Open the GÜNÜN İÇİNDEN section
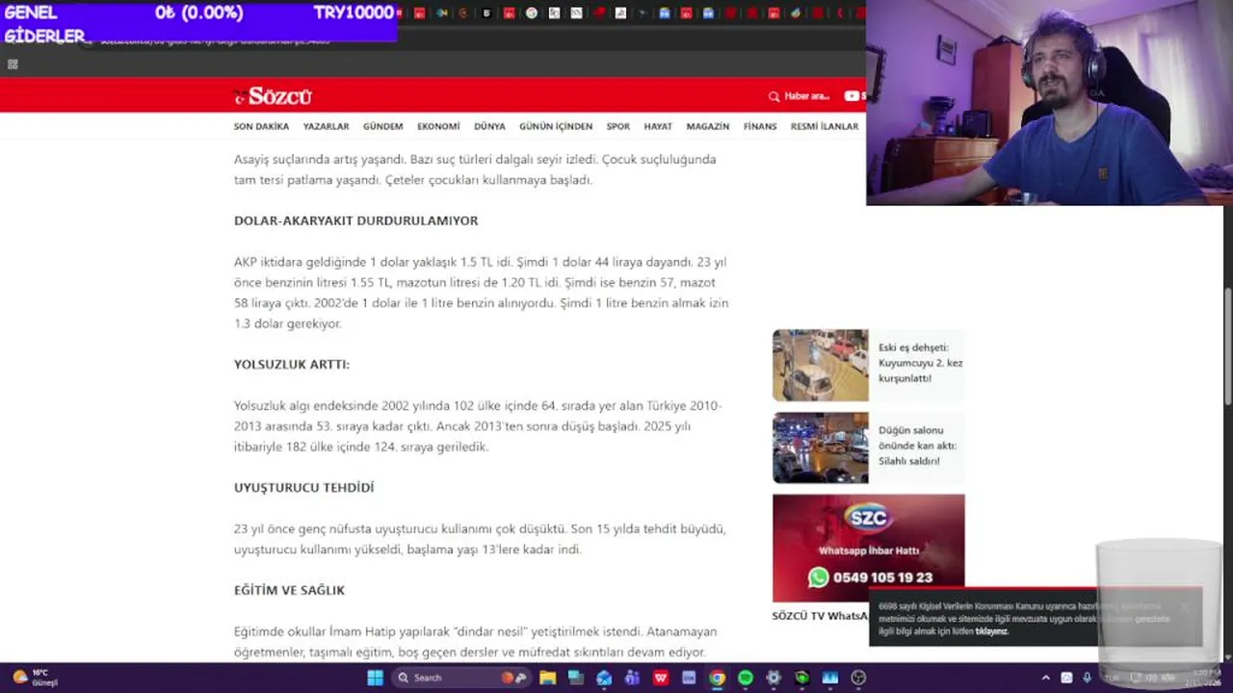1233x693 pixels. pos(556,126)
